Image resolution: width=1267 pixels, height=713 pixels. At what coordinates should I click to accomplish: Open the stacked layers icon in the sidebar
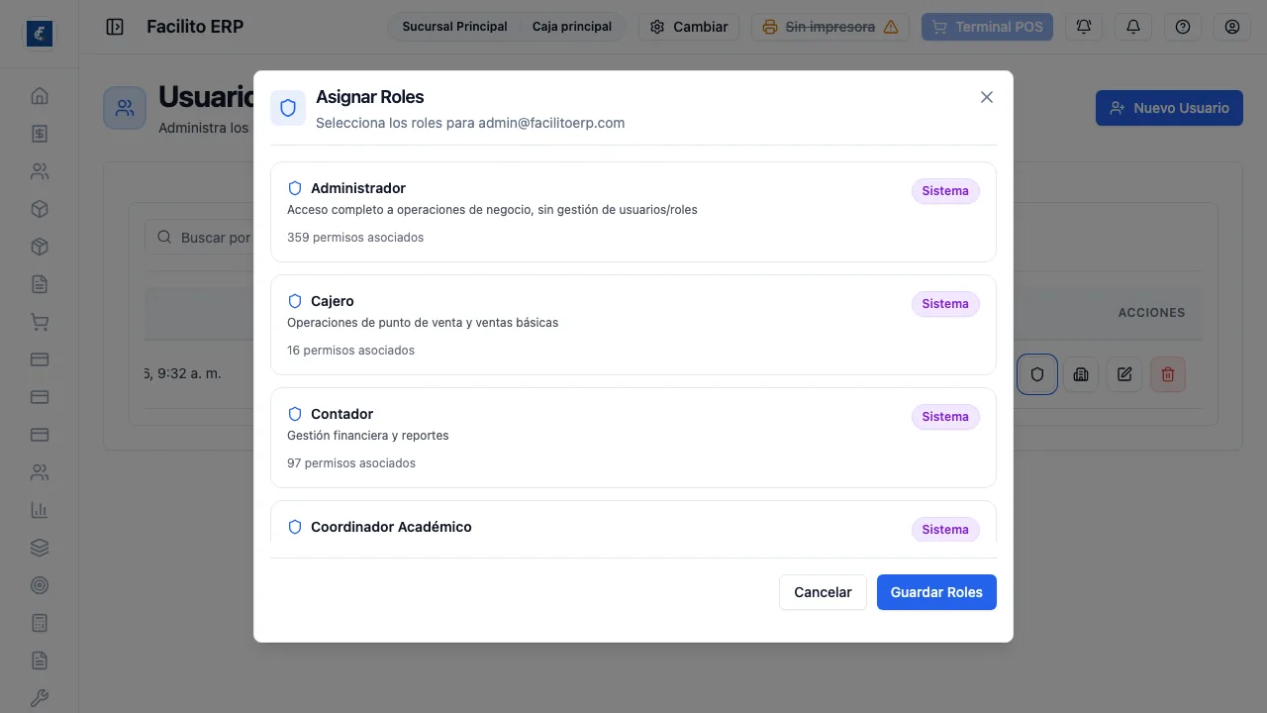40,548
